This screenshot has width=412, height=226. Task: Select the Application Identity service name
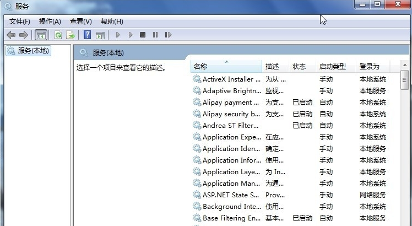[231, 148]
